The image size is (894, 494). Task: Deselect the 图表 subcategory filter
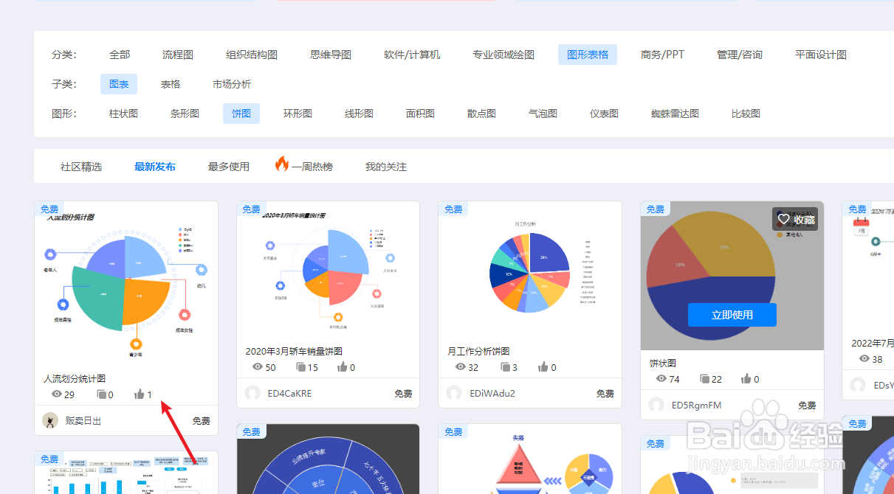point(119,84)
